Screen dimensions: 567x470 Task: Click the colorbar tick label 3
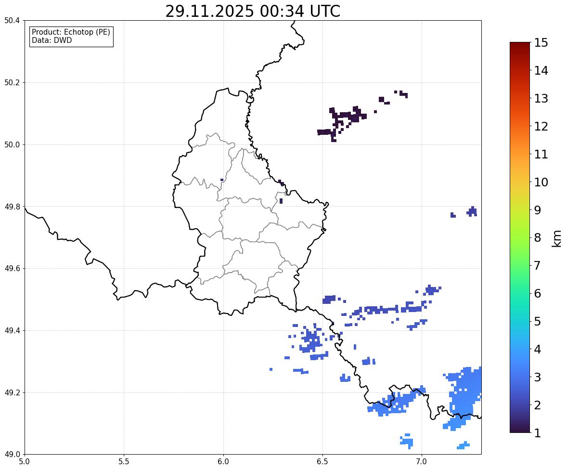538,377
